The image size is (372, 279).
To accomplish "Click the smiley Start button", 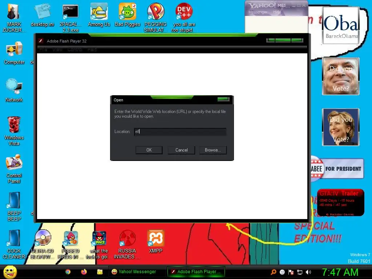I will click(x=10, y=272).
